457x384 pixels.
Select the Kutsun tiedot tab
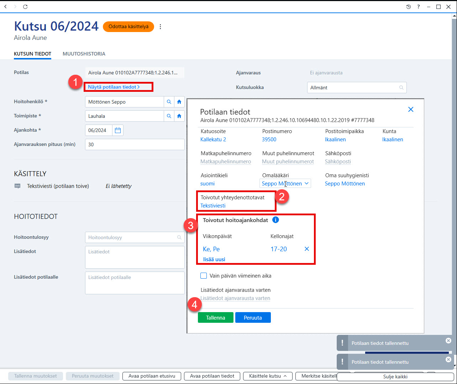pyautogui.click(x=33, y=54)
